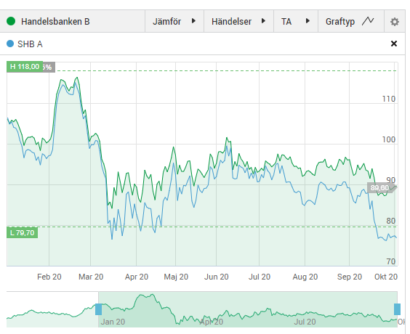410x334 pixels.
Task: Click the Jun 20 axis label
Action: [216, 277]
